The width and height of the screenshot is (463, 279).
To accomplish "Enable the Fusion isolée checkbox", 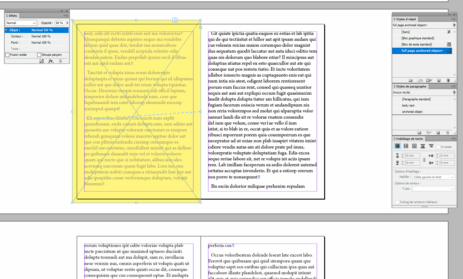I will coord(7,55).
